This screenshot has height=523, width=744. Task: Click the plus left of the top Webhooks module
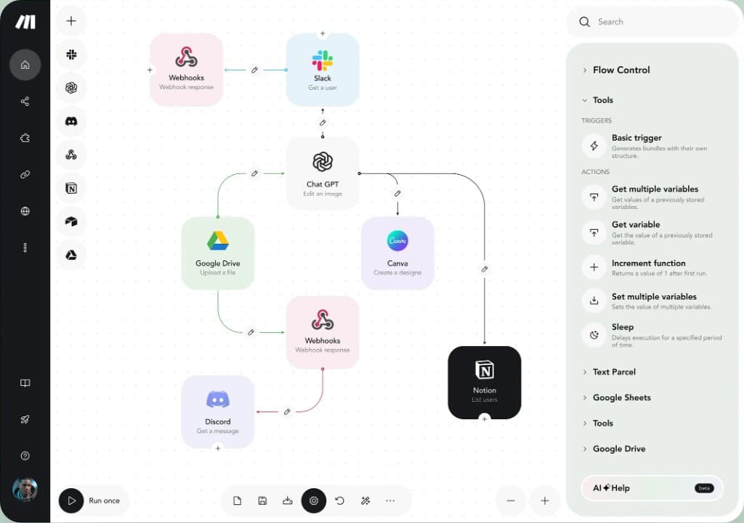(x=150, y=70)
